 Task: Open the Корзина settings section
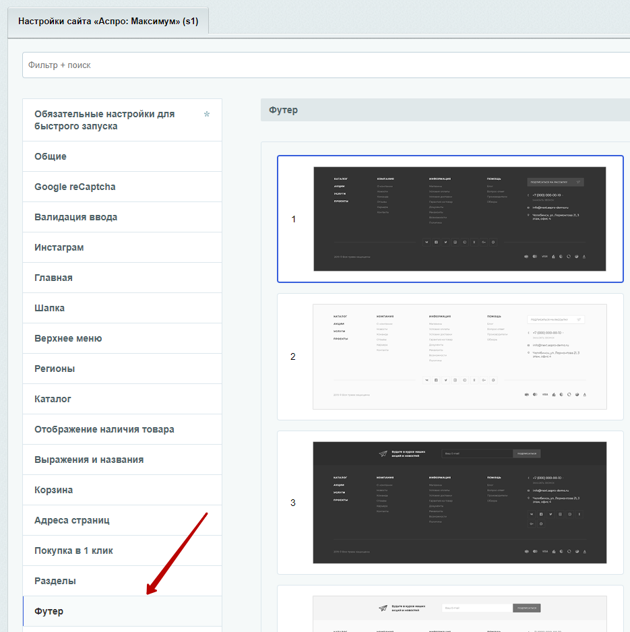coord(122,490)
